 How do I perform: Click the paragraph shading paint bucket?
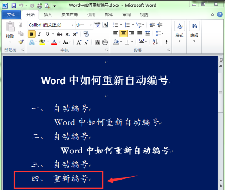pyautogui.click(x=115, y=42)
